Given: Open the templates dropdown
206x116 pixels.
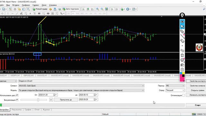Looking at the screenshot, I should coord(134,9).
